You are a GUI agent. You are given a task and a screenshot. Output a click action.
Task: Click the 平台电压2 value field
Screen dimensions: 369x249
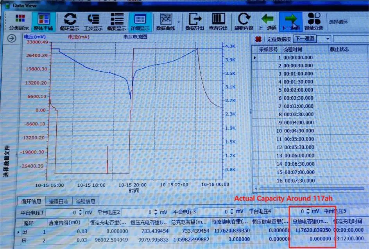pos(138,212)
